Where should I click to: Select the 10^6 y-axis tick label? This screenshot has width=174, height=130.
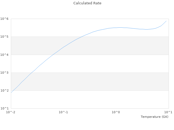pos(5,19)
